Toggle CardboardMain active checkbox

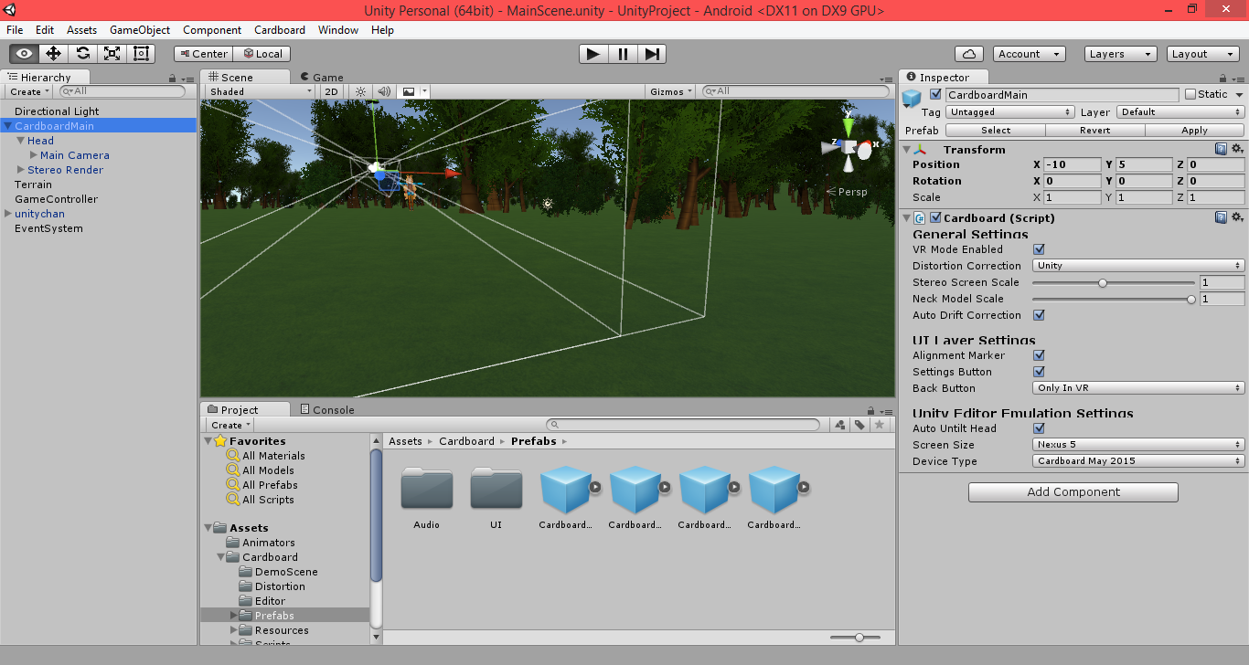(x=935, y=94)
